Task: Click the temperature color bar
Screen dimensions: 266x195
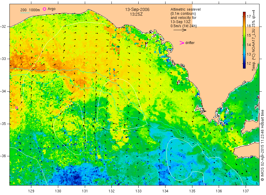Action: tap(244, 40)
